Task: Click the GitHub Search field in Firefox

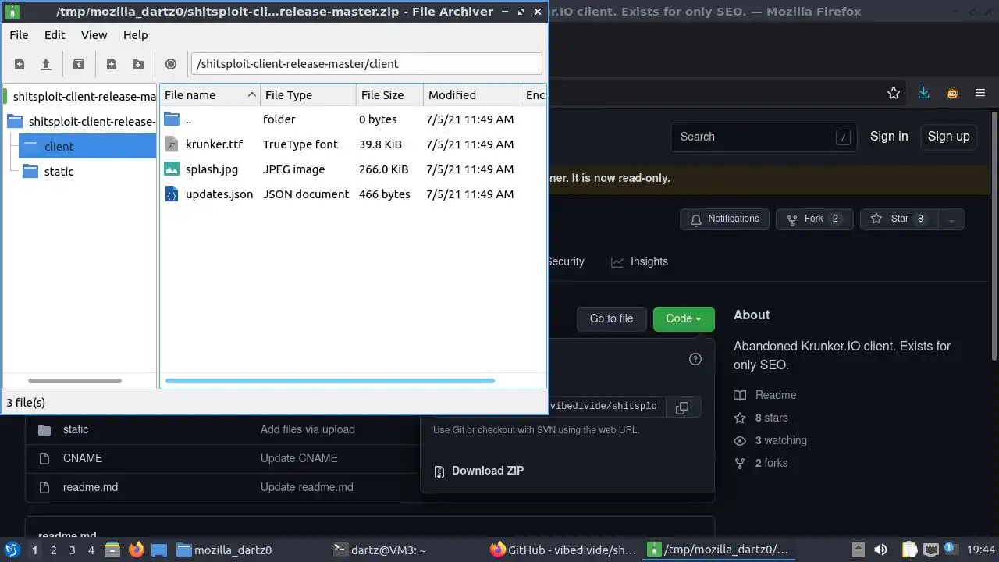Action: tap(764, 137)
